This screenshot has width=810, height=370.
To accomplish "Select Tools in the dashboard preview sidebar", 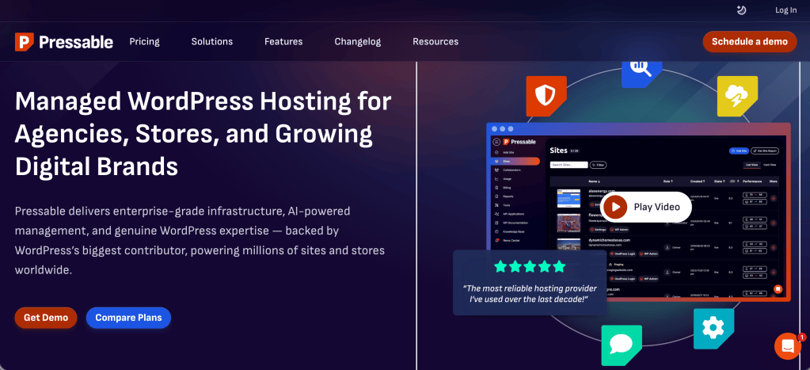I will [506, 205].
